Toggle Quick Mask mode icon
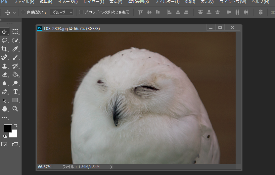This screenshot has height=175, width=275. tap(4, 144)
